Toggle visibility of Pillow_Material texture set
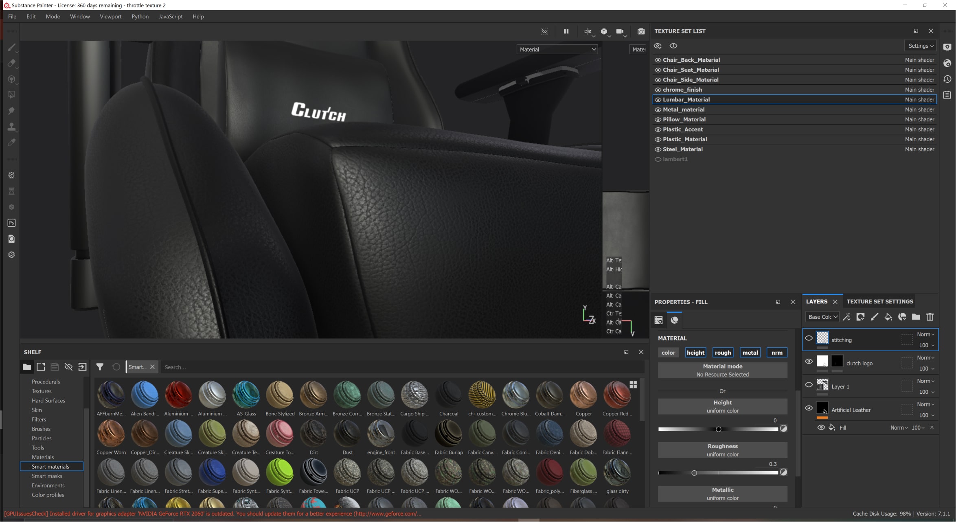The width and height of the screenshot is (956, 522). coord(658,120)
